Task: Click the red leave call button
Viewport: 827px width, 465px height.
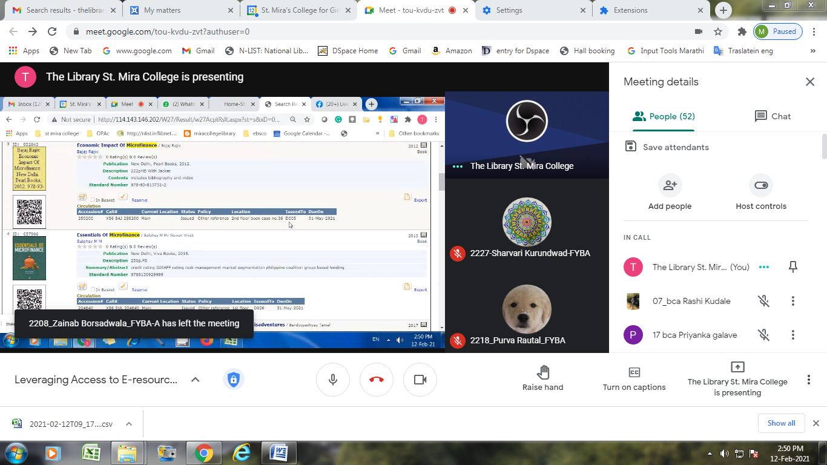Action: 376,380
